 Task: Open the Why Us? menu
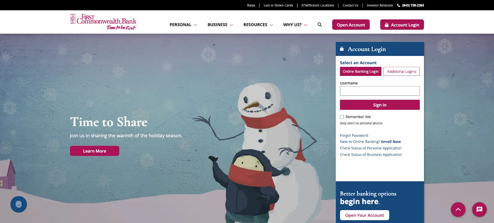295,25
